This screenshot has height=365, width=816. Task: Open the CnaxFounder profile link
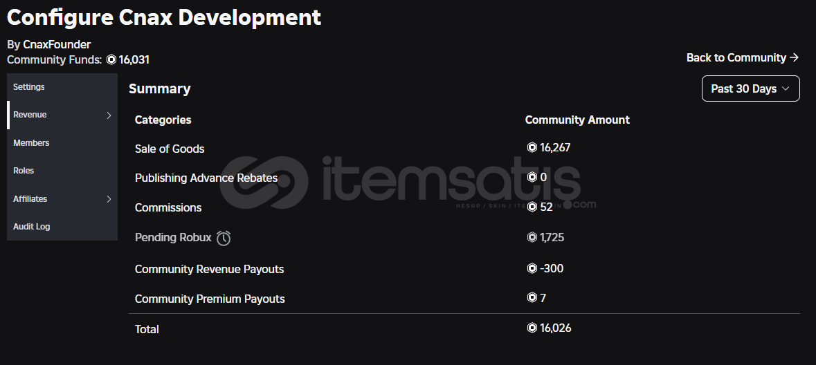57,45
